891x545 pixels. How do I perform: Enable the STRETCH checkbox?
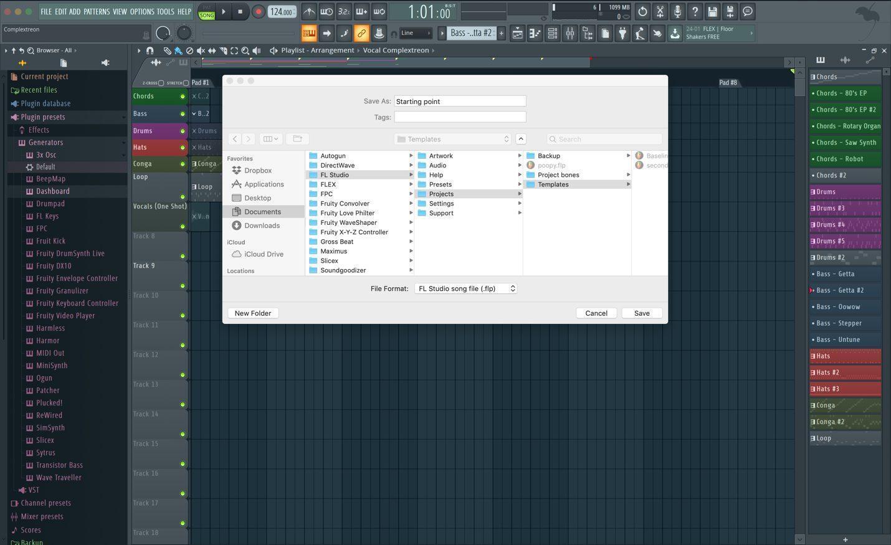tap(185, 83)
